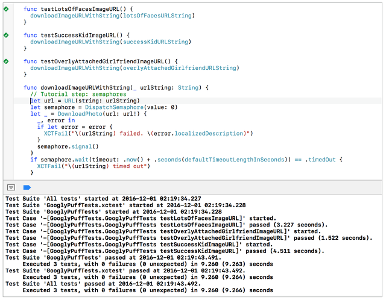Click console line 'Executed 3 tests' ending (9.263) seconds
Image resolution: width=386 pixels, height=300 pixels.
pyautogui.click(x=148, y=264)
